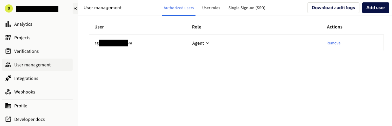Click the Analytics bar chart icon

pyautogui.click(x=8, y=24)
